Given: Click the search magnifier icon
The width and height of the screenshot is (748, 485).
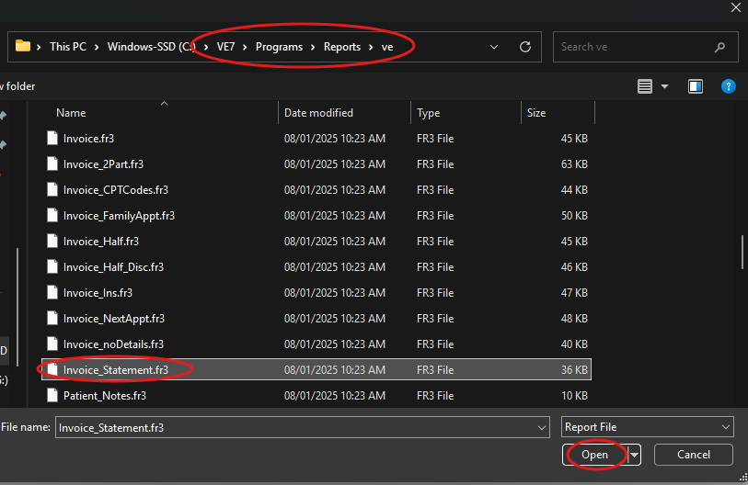Looking at the screenshot, I should tap(719, 47).
